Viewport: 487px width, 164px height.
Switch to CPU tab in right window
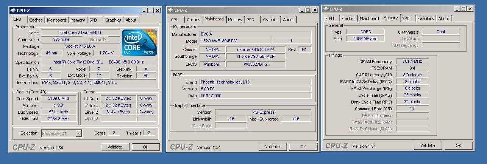[x=330, y=19]
